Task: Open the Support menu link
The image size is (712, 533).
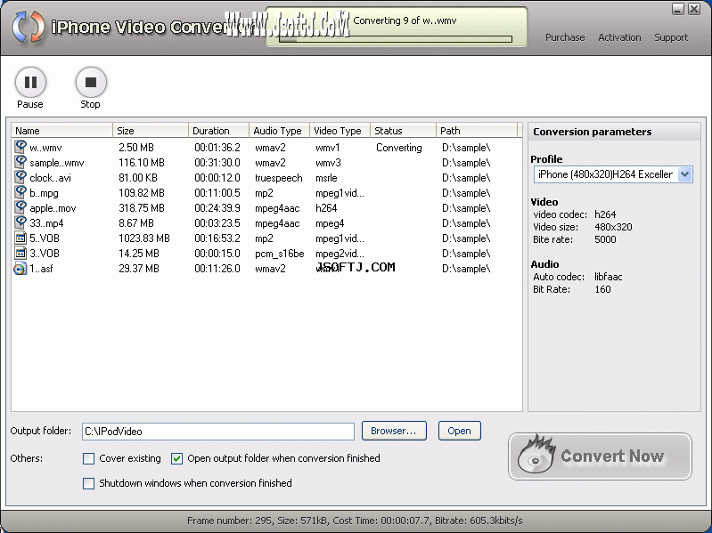Action: (671, 37)
